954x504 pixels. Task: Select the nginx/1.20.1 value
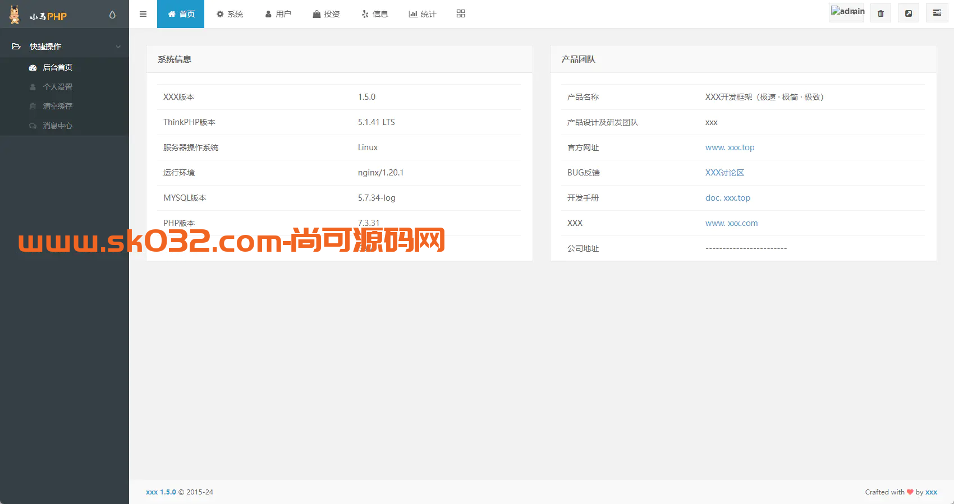pos(380,173)
